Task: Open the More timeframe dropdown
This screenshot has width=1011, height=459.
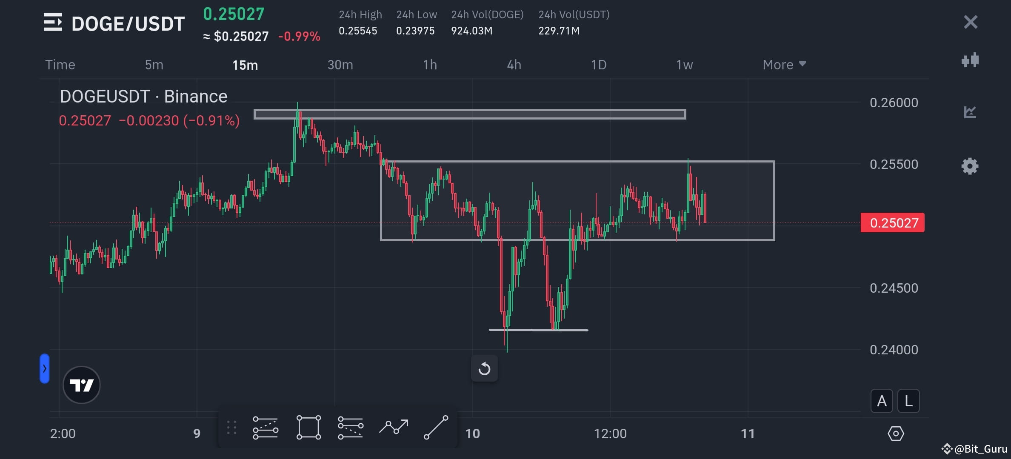Action: coord(783,64)
